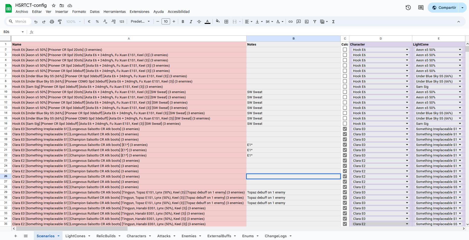Image resolution: width=469 pixels, height=240 pixels.
Task: Open the Archivo menu
Action: tap(22, 12)
